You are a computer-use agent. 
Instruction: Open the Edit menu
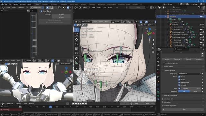[10, 4]
